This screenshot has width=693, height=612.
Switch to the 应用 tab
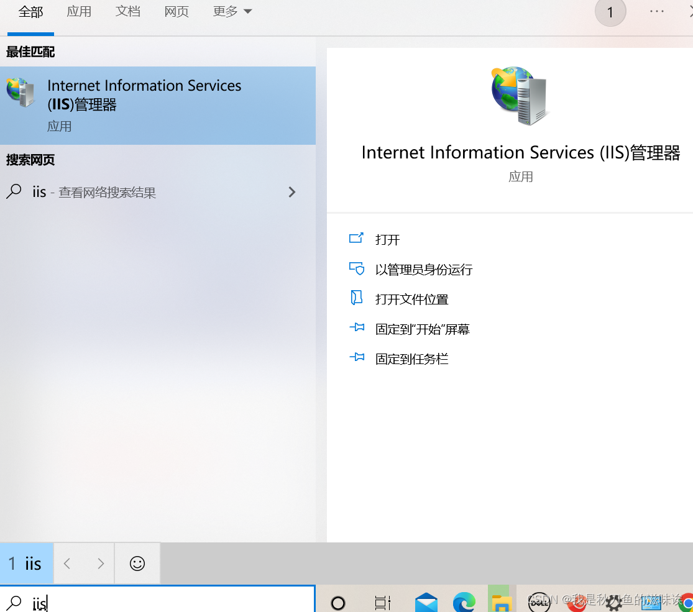(x=79, y=11)
